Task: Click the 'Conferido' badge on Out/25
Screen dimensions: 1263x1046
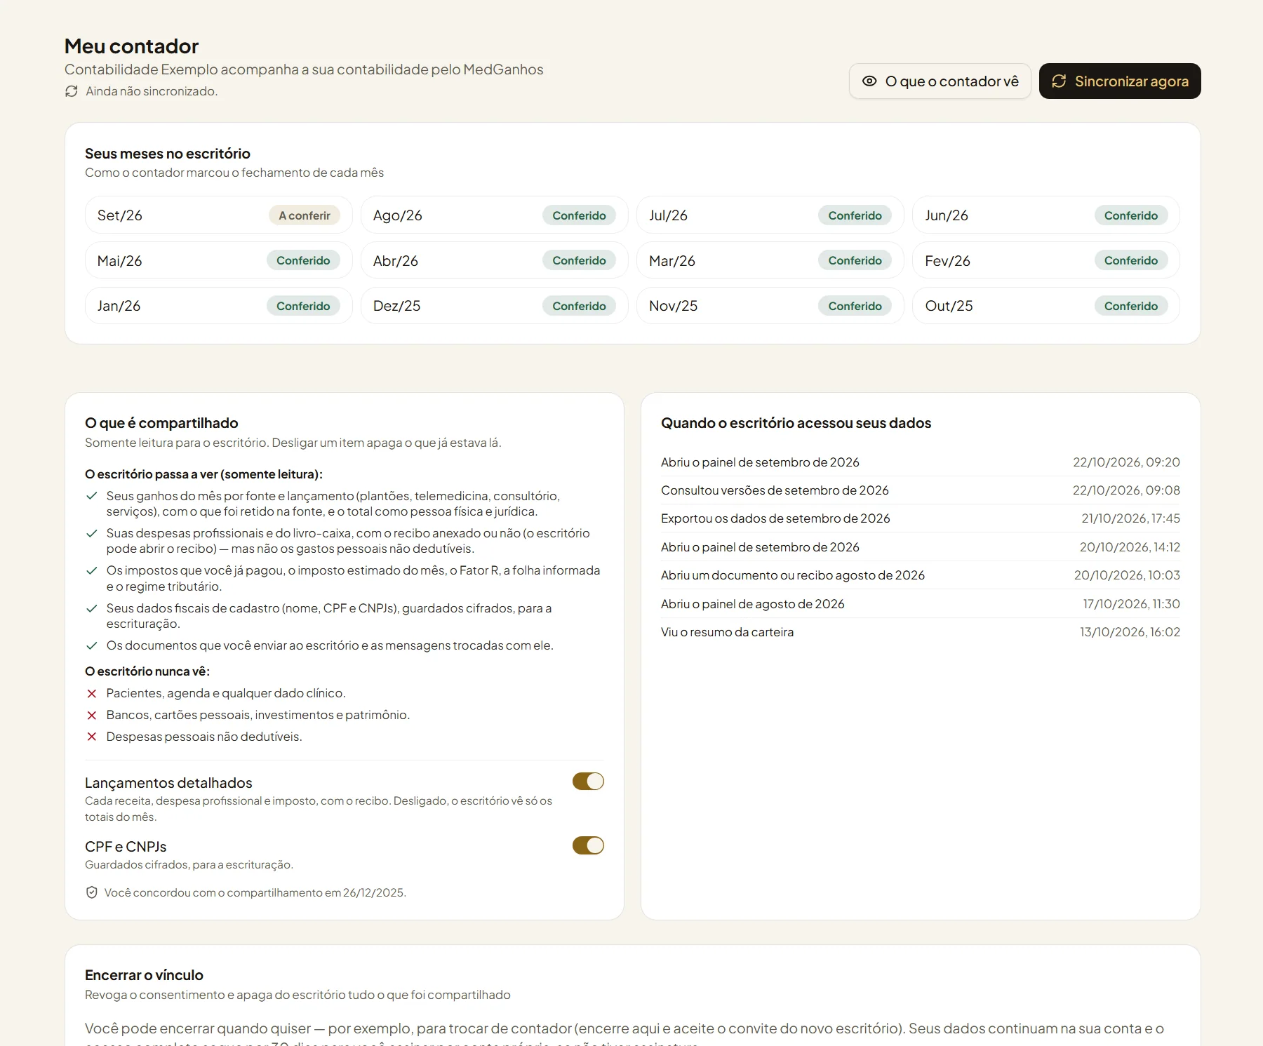Action: pyautogui.click(x=1131, y=306)
